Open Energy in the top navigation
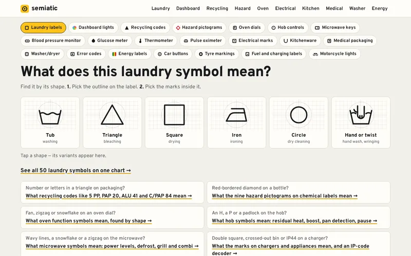Screen dimensions: 411x256 click(380, 8)
